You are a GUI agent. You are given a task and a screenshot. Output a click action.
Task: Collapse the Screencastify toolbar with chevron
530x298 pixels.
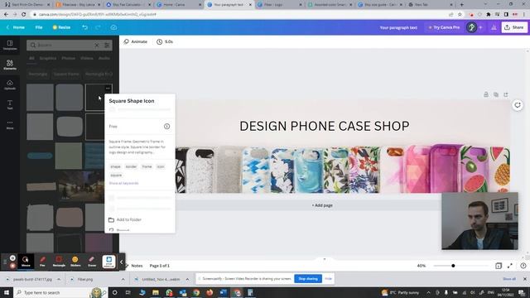[x=122, y=262]
